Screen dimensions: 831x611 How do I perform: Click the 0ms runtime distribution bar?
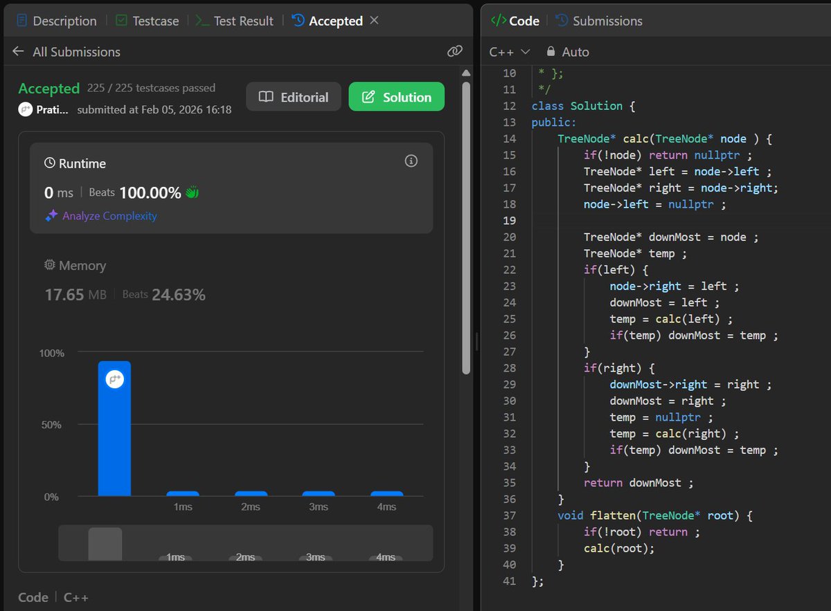pyautogui.click(x=114, y=428)
